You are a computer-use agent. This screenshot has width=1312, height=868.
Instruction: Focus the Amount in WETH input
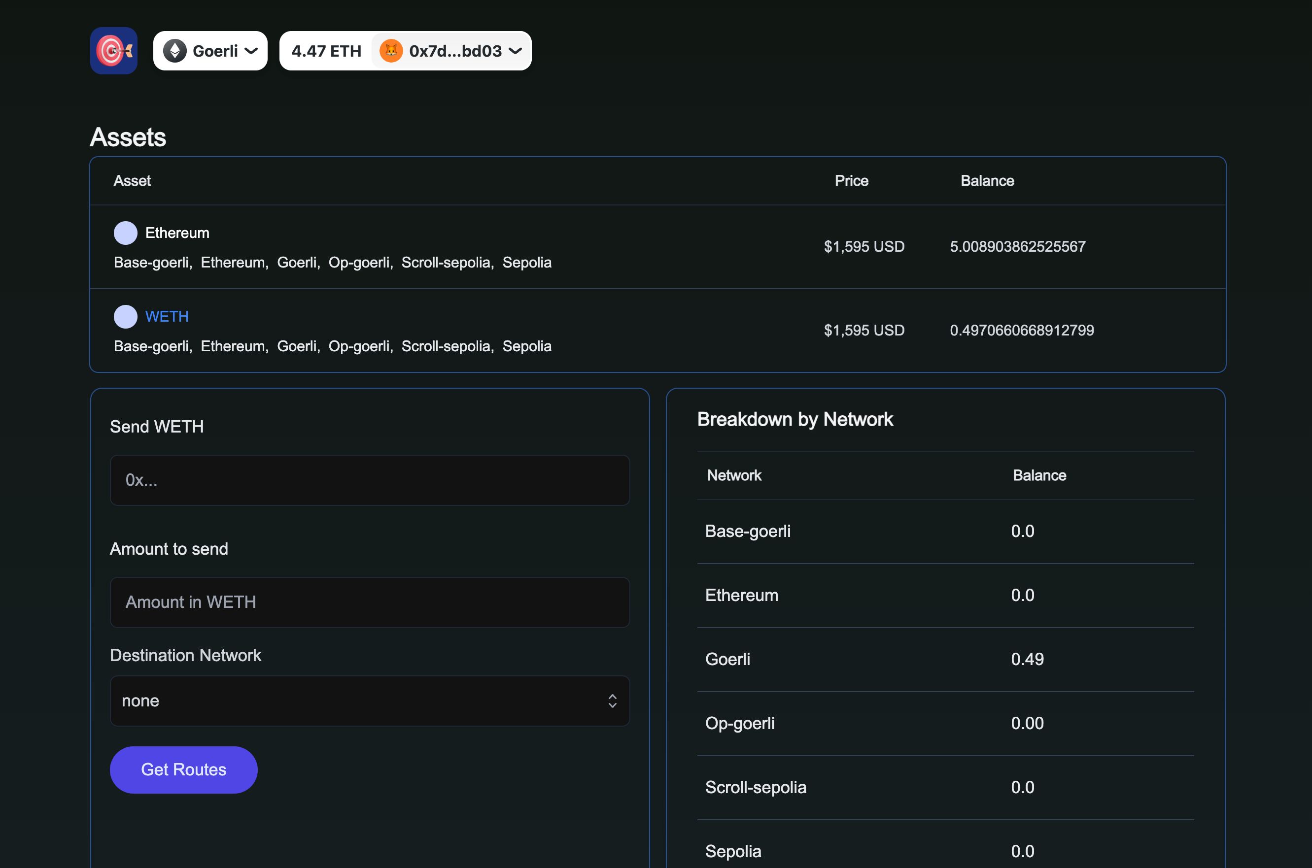pos(370,602)
